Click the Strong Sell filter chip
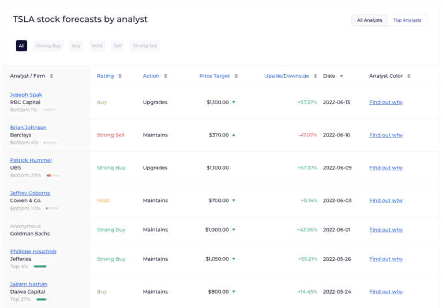The width and height of the screenshot is (443, 308). coord(145,46)
